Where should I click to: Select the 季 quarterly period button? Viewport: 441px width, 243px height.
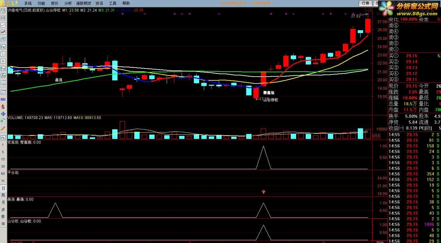tap(3, 217)
